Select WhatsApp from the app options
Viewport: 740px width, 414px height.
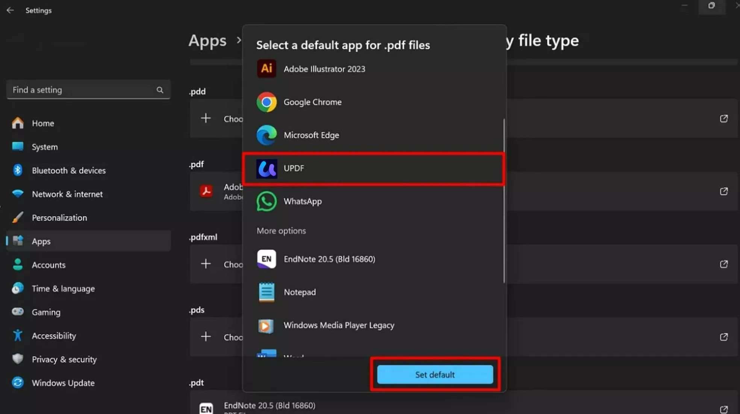tap(302, 201)
